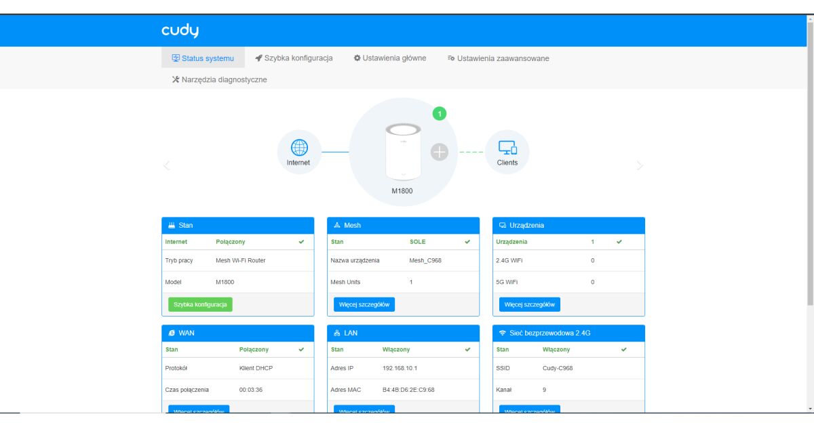The height and width of the screenshot is (427, 814).
Task: Click the Cudy logo
Action: 180,31
